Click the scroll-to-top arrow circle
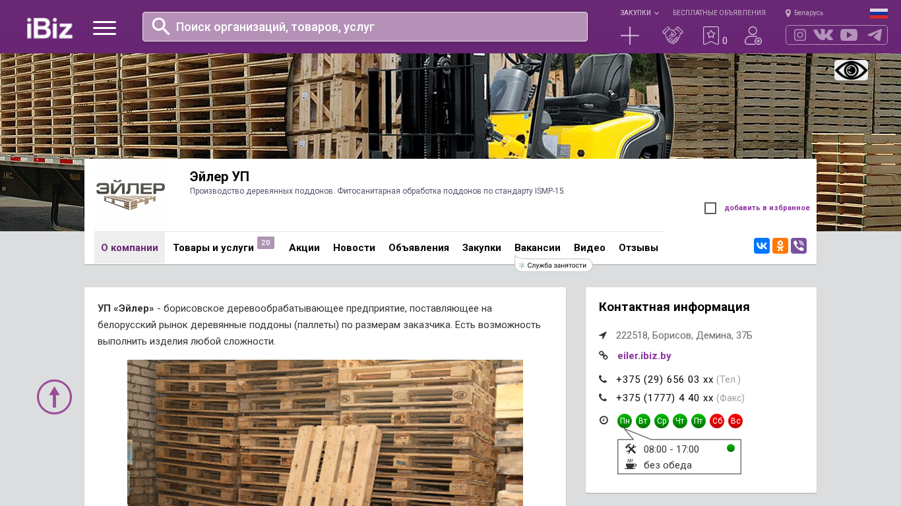This screenshot has width=901, height=506. point(54,397)
